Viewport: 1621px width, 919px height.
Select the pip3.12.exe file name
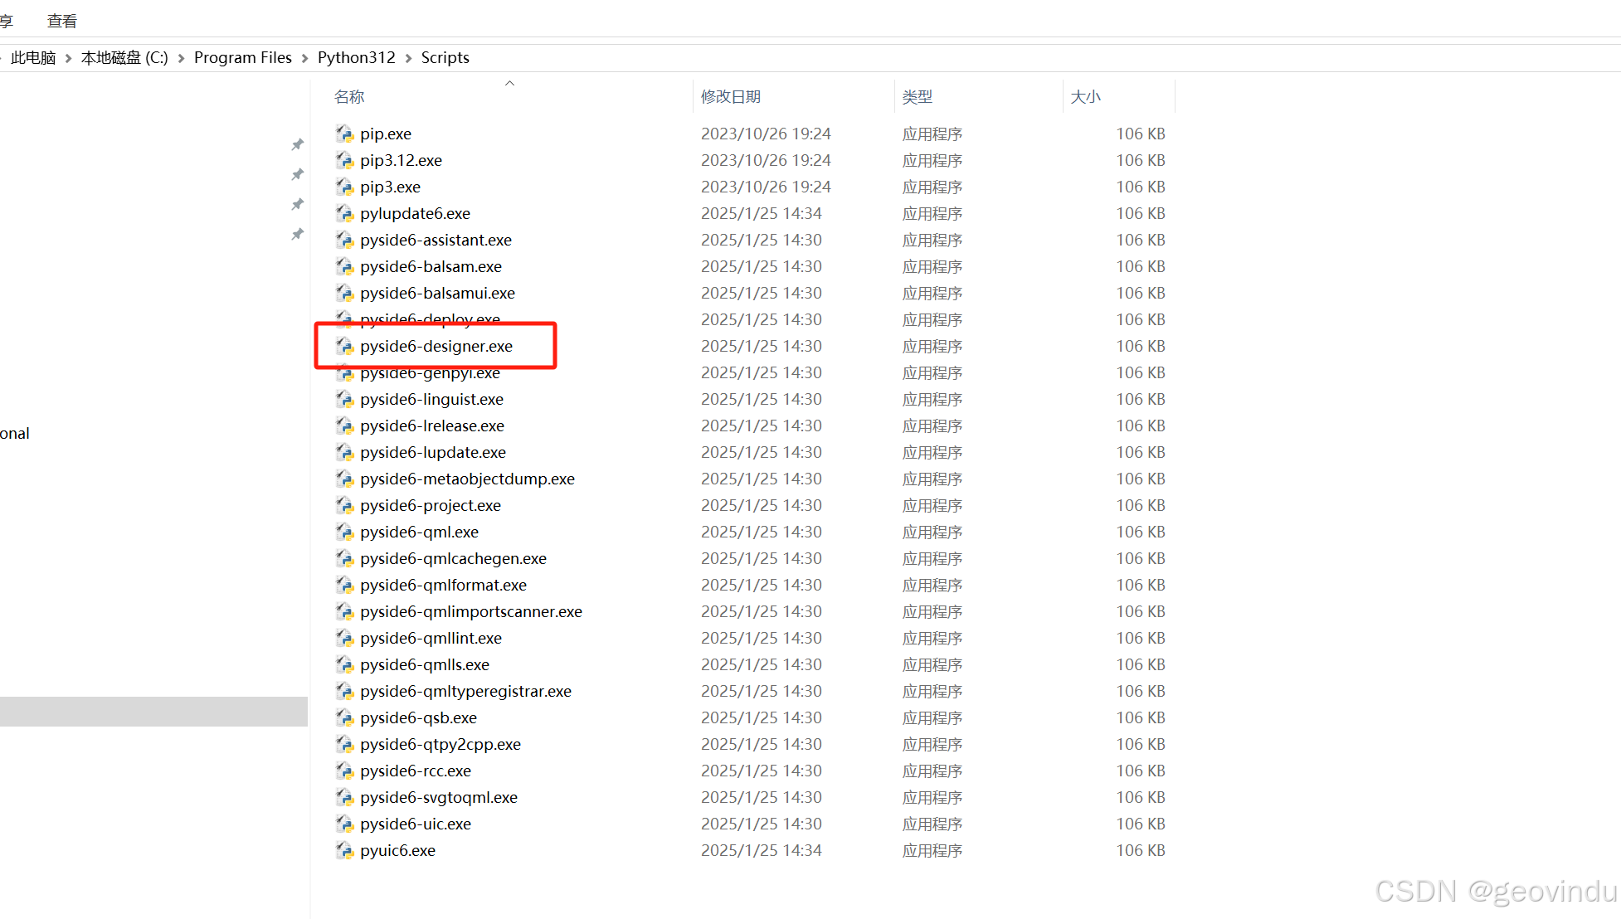tap(402, 160)
